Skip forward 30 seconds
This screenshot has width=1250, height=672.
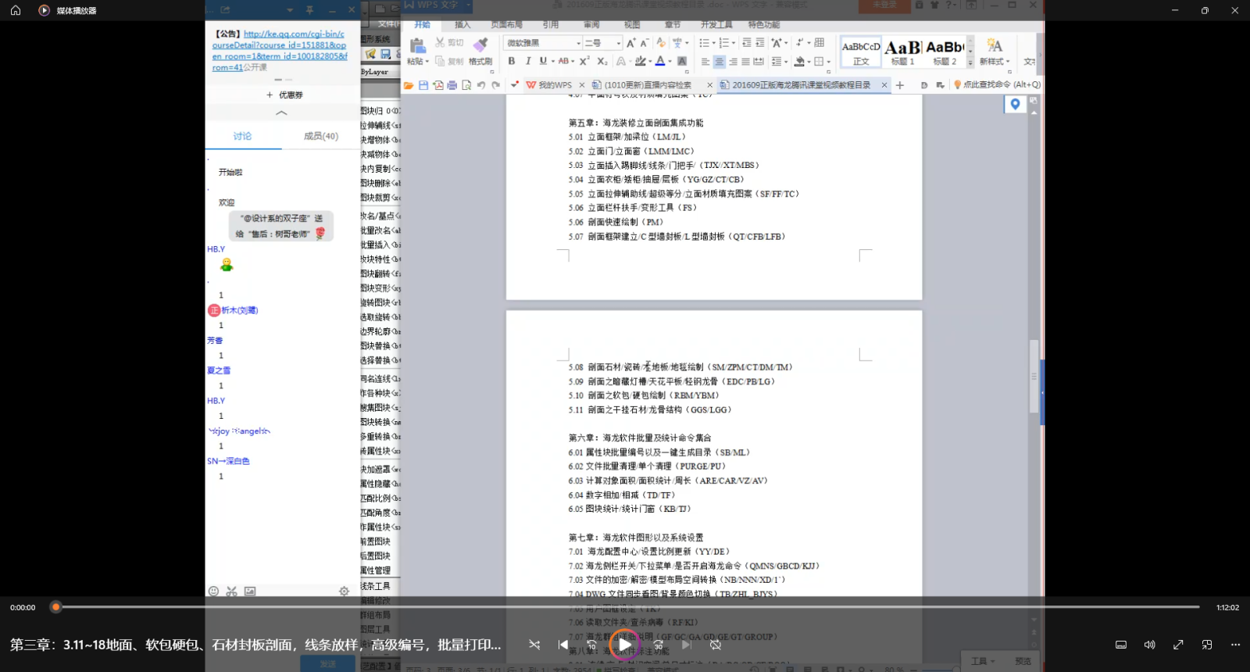click(x=658, y=645)
